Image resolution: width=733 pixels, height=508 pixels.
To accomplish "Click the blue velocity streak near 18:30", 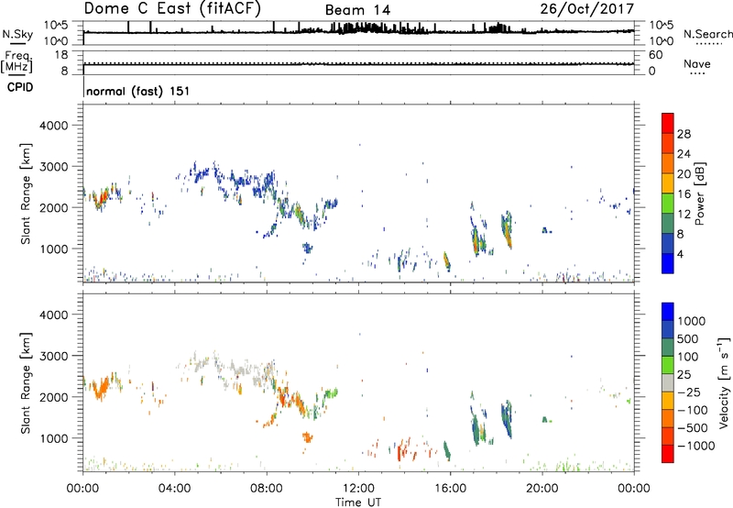I will click(506, 418).
